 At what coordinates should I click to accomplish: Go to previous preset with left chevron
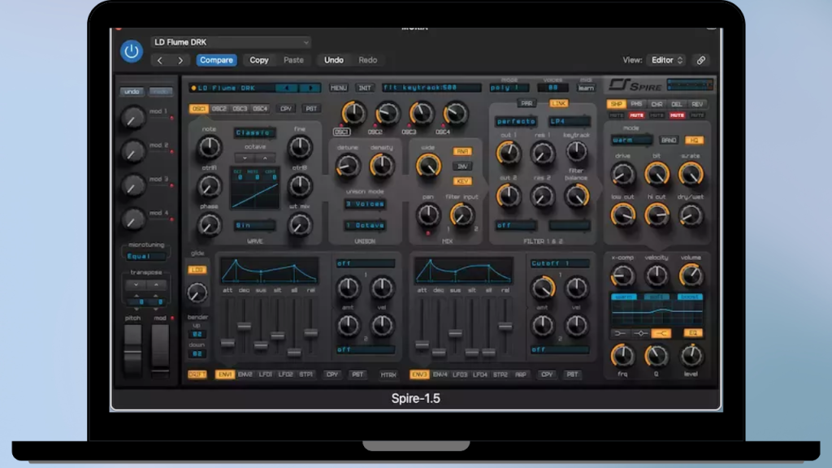(x=160, y=60)
